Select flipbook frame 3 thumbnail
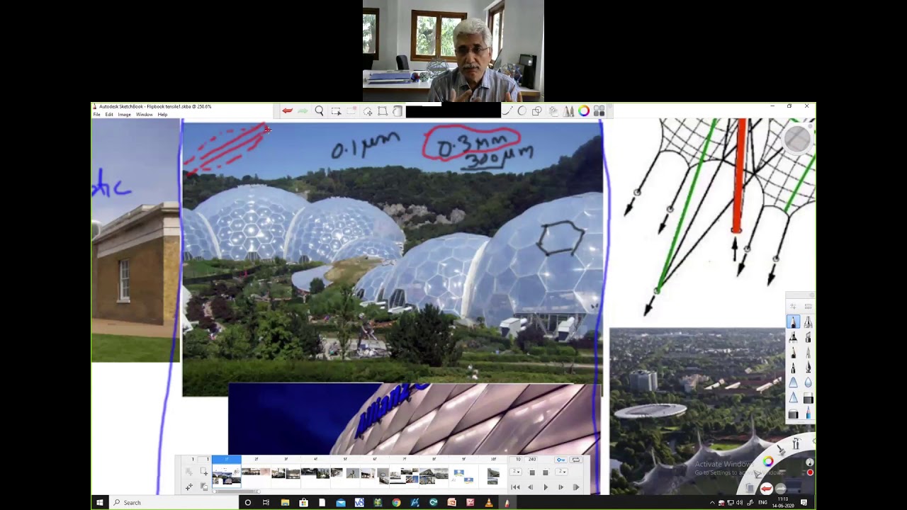The height and width of the screenshot is (510, 907). pos(286,475)
